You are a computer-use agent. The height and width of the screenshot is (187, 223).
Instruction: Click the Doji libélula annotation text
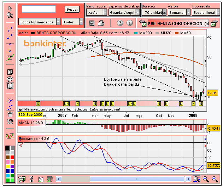click(x=123, y=82)
